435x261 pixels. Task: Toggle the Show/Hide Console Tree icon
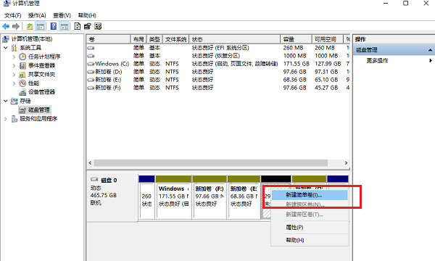pos(40,27)
